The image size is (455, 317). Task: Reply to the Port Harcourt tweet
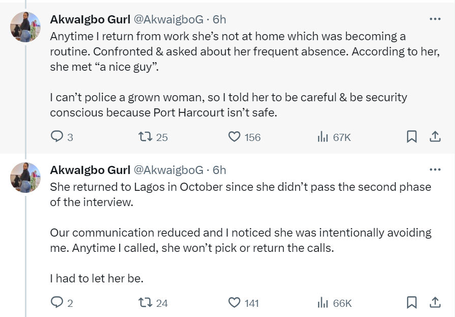[x=57, y=136]
